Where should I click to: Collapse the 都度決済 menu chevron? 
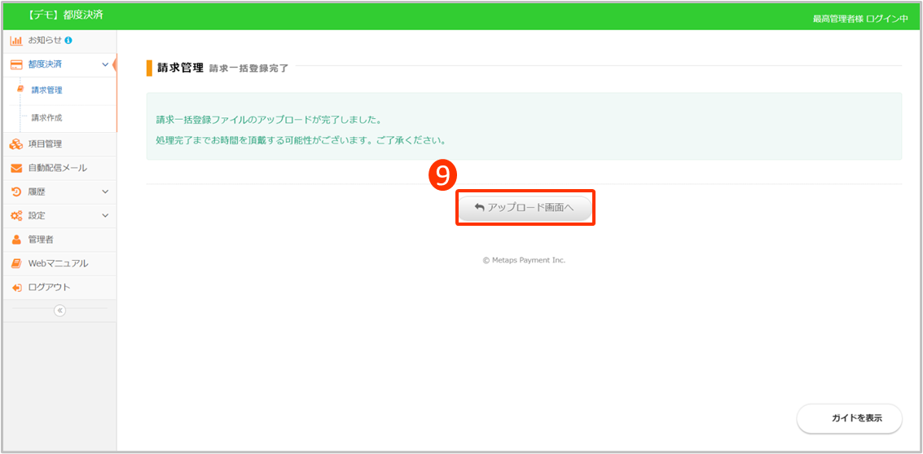click(x=105, y=64)
